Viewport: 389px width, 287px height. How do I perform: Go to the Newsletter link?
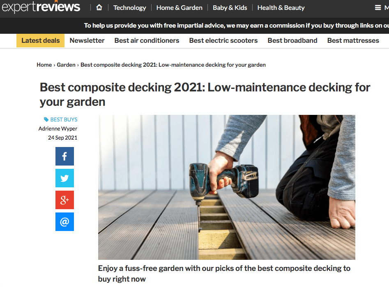point(87,40)
